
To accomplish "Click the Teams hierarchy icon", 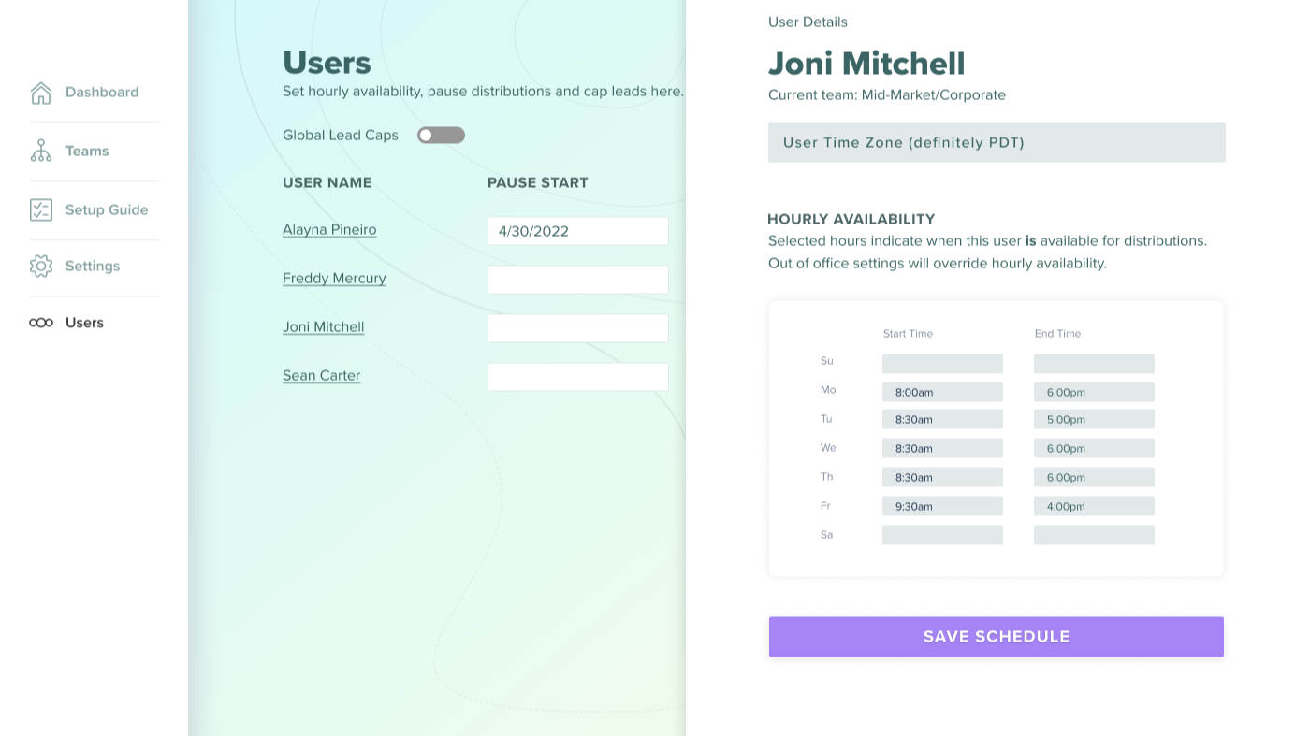I will click(41, 151).
